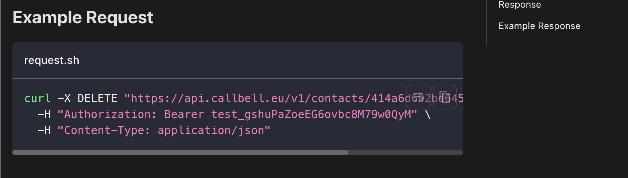Click the -H flag before Authorization
The height and width of the screenshot is (178, 628).
coord(44,114)
